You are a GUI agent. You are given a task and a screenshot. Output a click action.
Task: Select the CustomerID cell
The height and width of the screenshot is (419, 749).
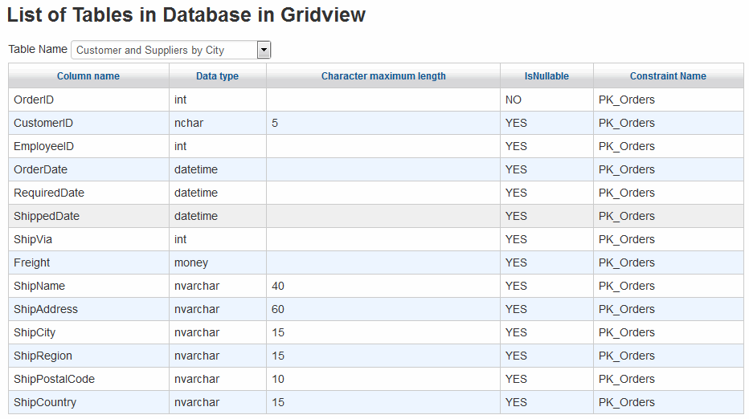point(89,123)
